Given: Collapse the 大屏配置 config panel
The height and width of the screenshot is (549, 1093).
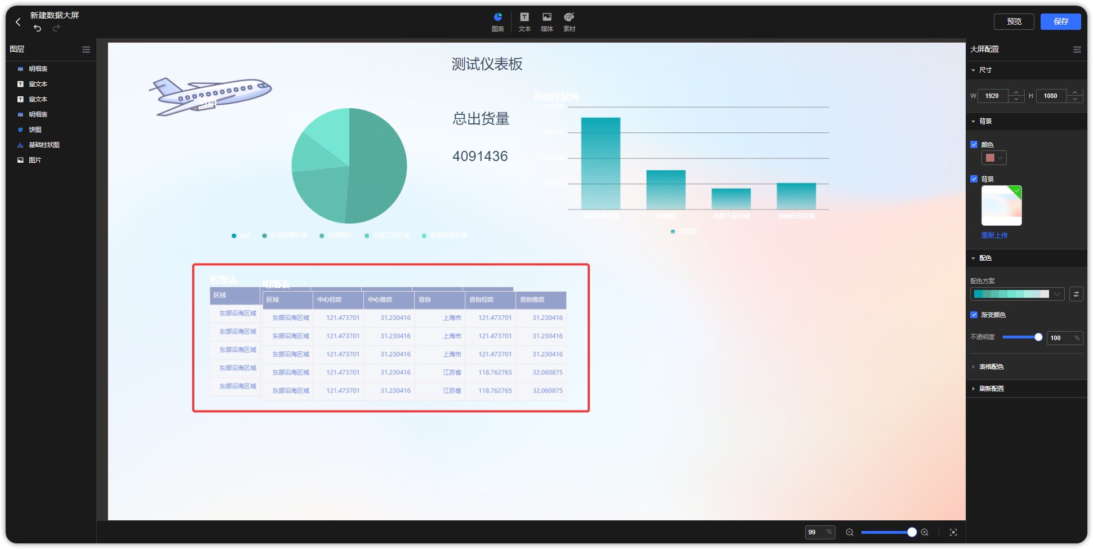Looking at the screenshot, I should pos(1077,50).
